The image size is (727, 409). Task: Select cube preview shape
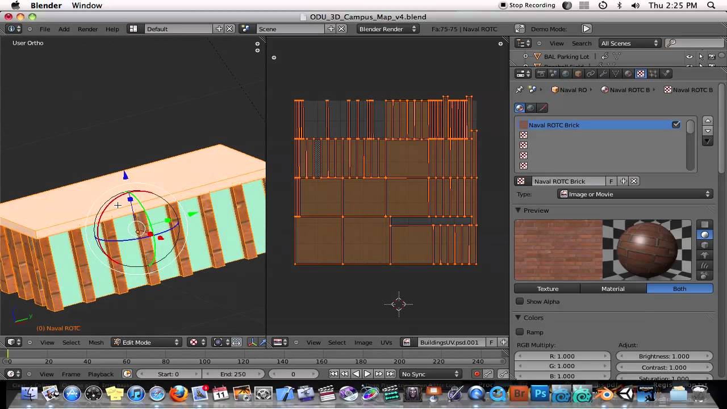coord(705,245)
